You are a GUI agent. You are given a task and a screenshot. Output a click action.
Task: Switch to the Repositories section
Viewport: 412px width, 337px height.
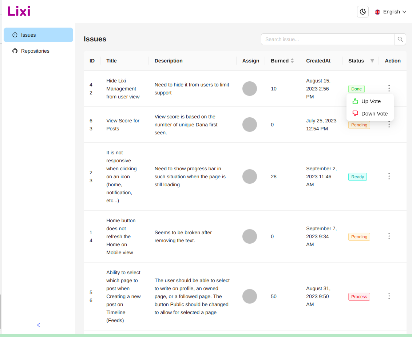[x=35, y=51]
